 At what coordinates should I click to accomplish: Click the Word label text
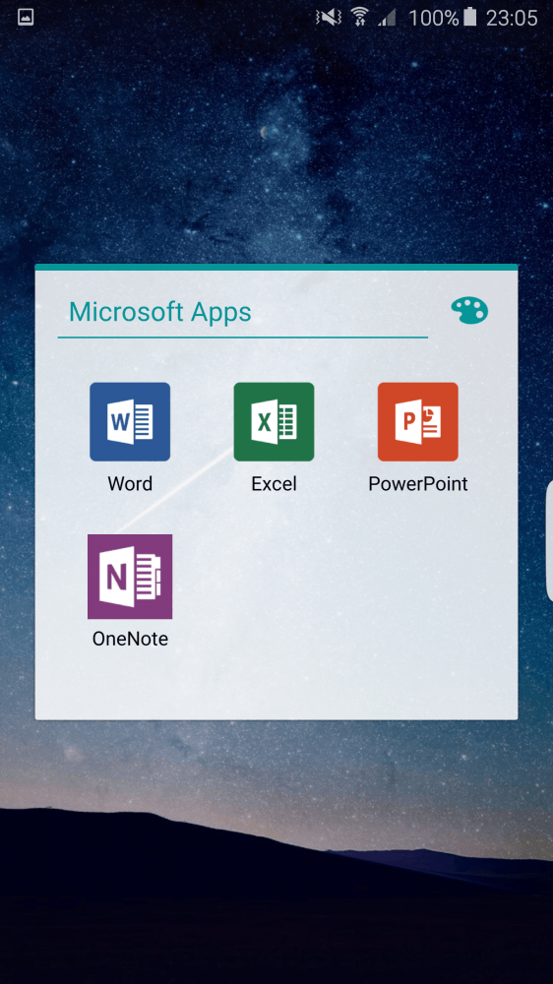click(130, 484)
